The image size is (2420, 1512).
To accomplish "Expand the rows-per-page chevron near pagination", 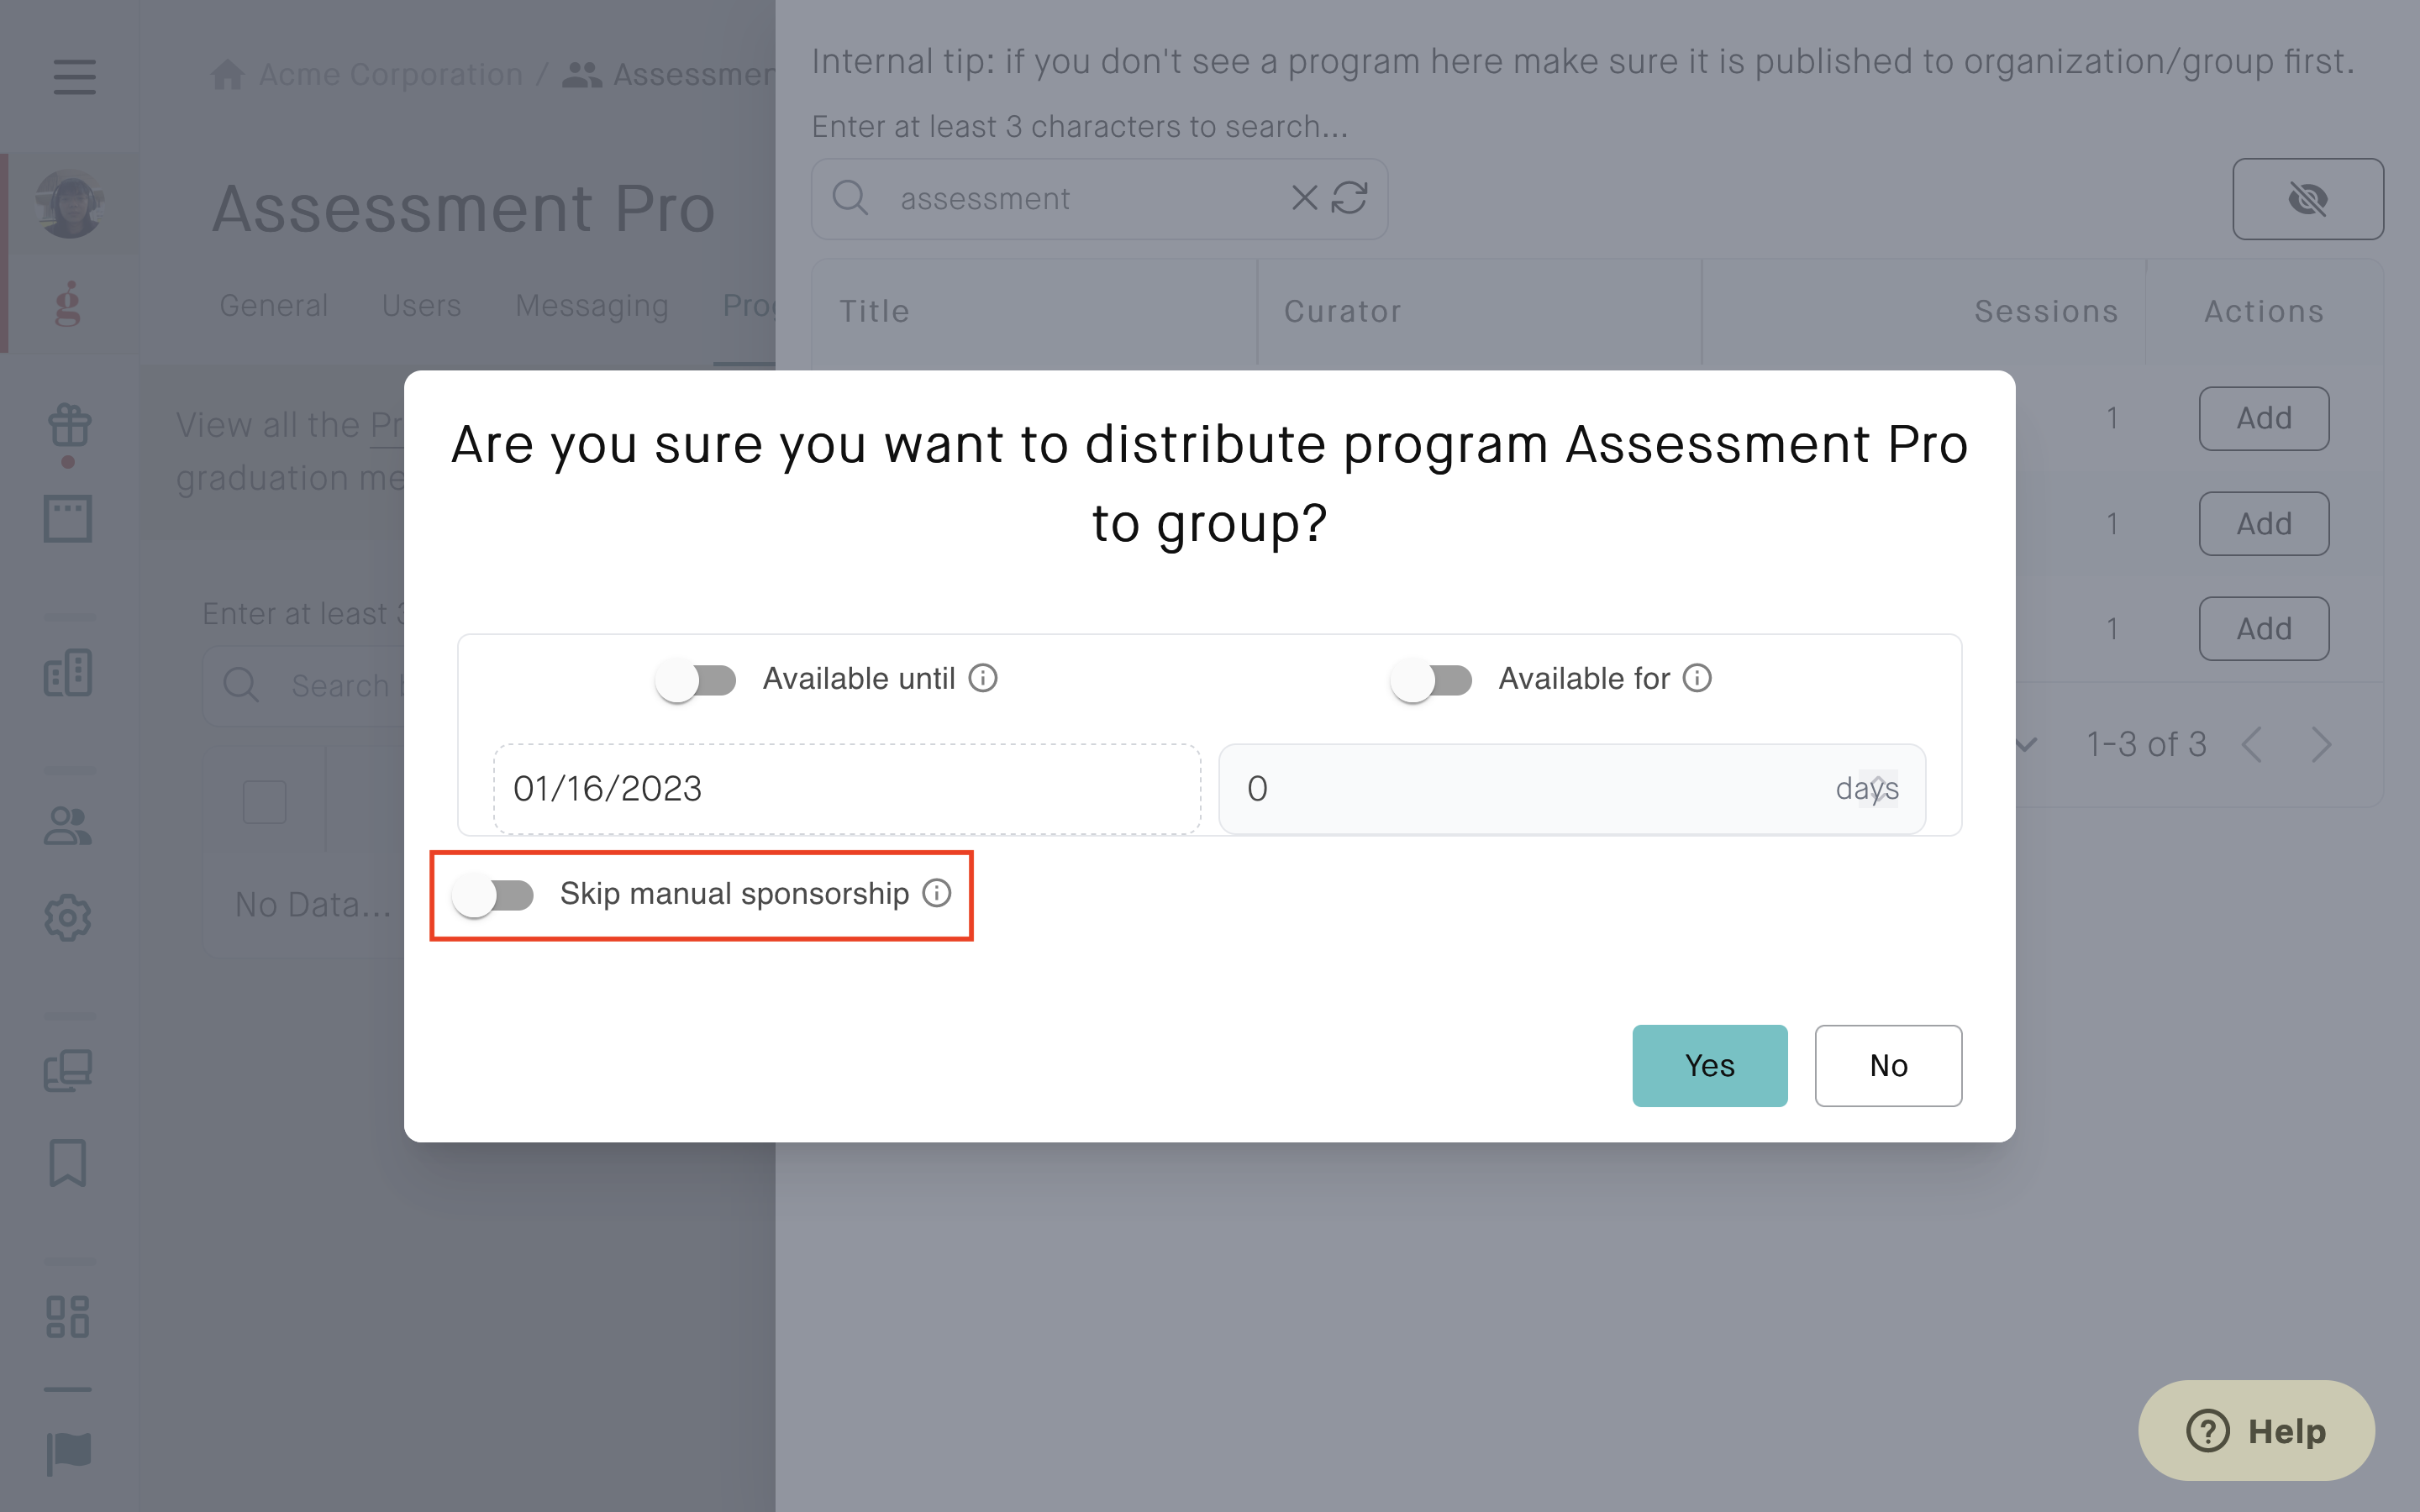I will tap(2026, 744).
